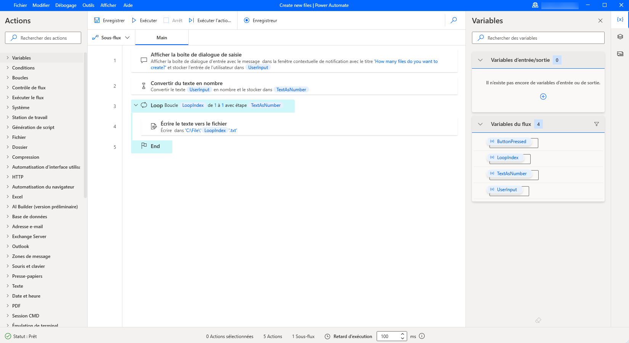The width and height of the screenshot is (629, 343).
Task: Add an input/output variable plus icon
Action: click(543, 97)
